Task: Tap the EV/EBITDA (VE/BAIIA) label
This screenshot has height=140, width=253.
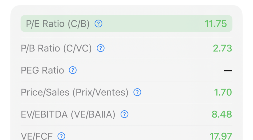Action: pyautogui.click(x=68, y=114)
